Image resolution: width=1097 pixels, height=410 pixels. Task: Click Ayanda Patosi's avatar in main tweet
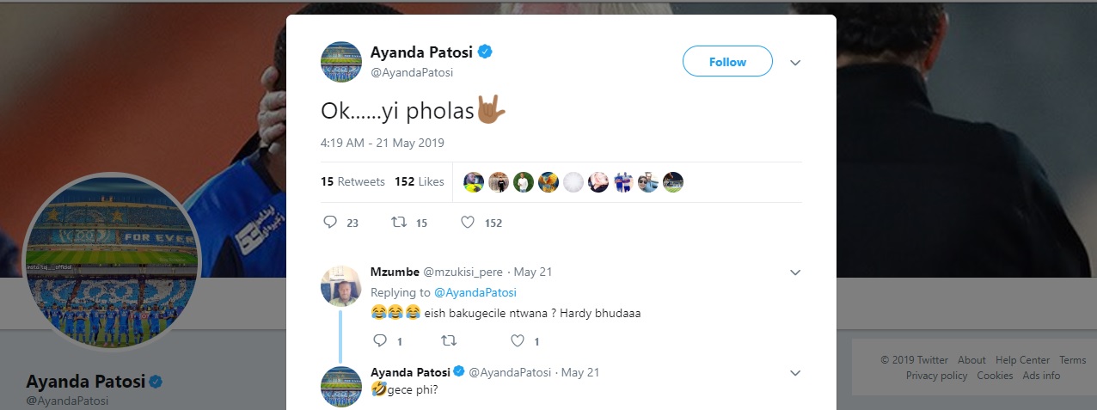coord(340,62)
